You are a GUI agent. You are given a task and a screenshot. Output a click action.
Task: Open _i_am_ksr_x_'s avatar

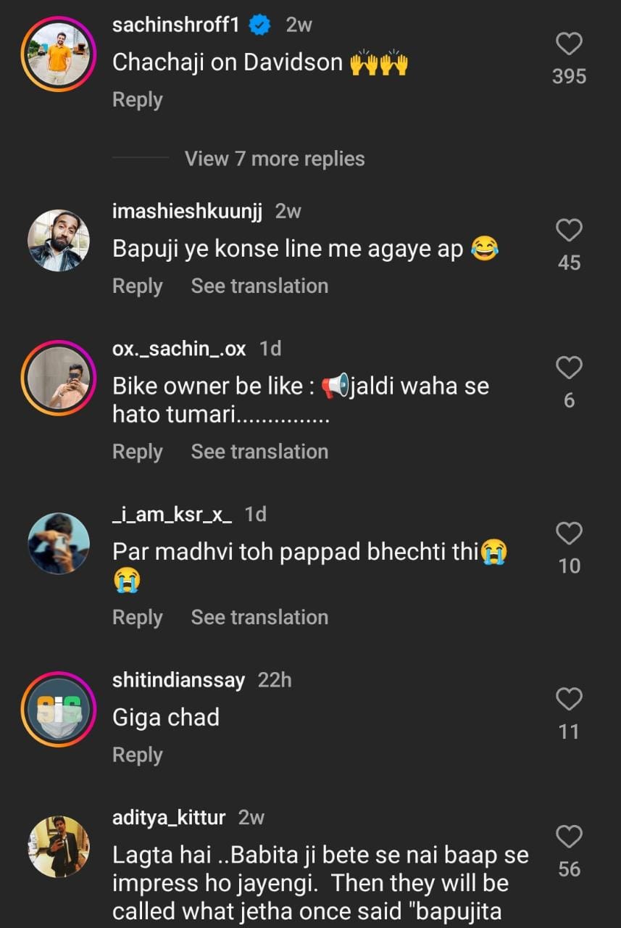59,544
